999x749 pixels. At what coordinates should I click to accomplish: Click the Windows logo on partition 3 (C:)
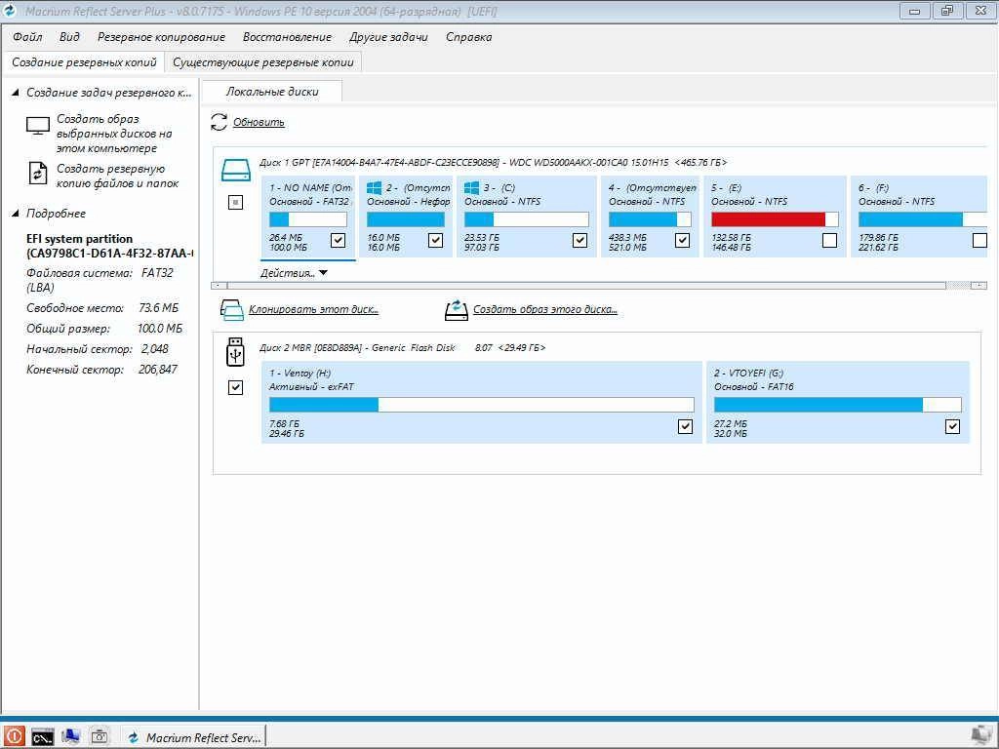[471, 187]
